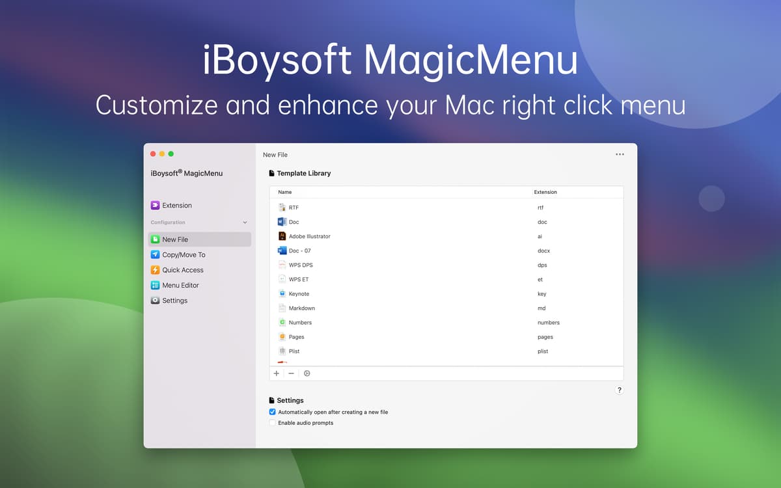The image size is (781, 488).
Task: Click the Extension icon in sidebar
Action: pos(155,206)
